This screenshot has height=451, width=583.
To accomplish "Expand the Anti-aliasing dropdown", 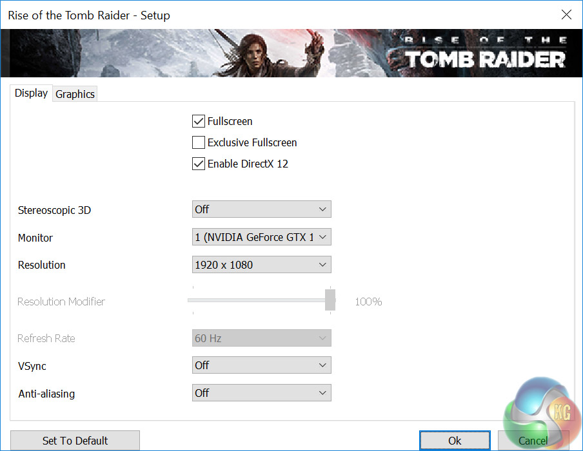I will click(261, 392).
